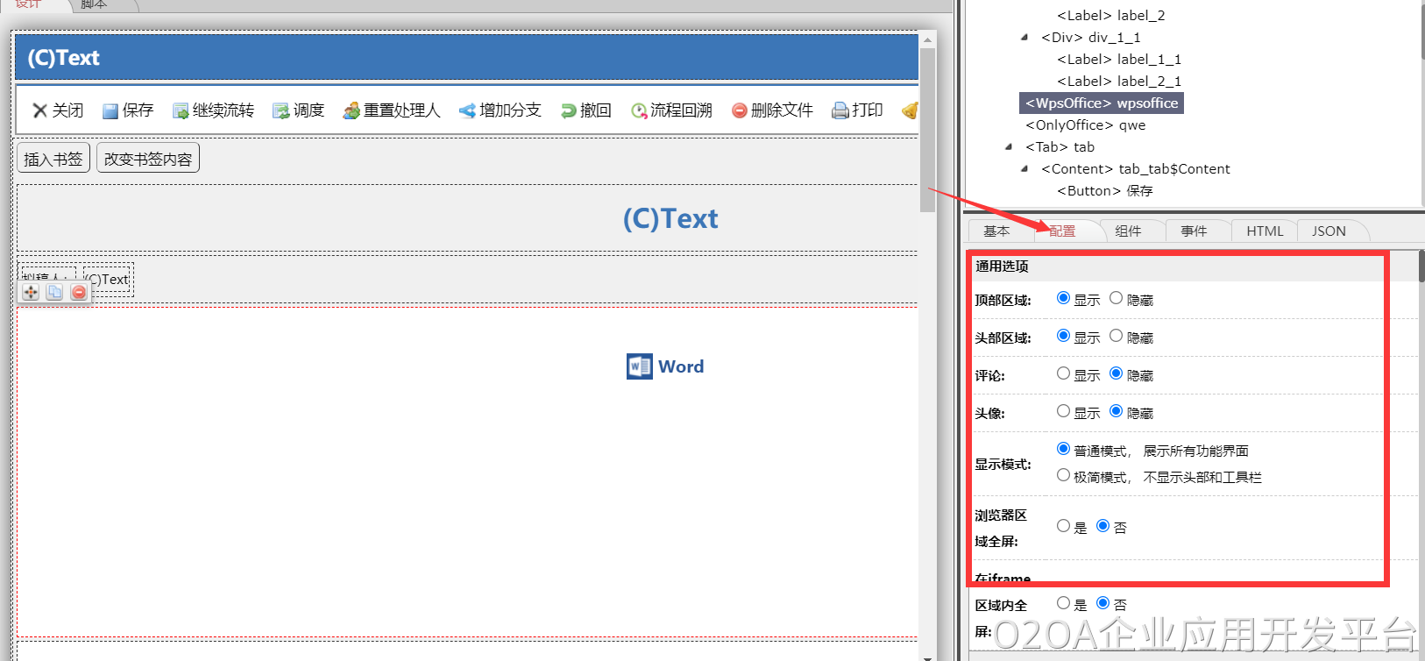Select 显示 for 评论 option
This screenshot has width=1425, height=661.
[1063, 373]
